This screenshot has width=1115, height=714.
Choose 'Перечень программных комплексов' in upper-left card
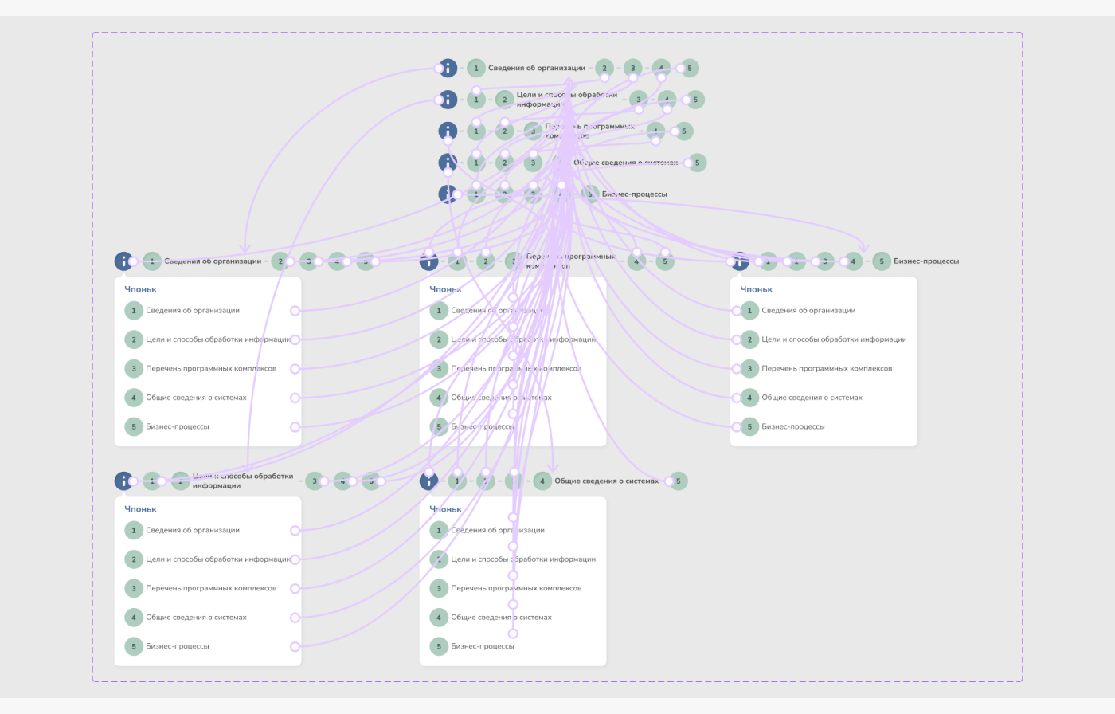point(211,369)
